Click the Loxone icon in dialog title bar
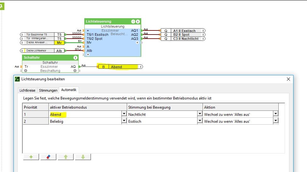The width and height of the screenshot is (307, 172). pyautogui.click(x=17, y=79)
